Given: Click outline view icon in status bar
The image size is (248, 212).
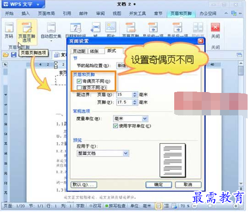Looking at the screenshot, I should [x=166, y=206].
